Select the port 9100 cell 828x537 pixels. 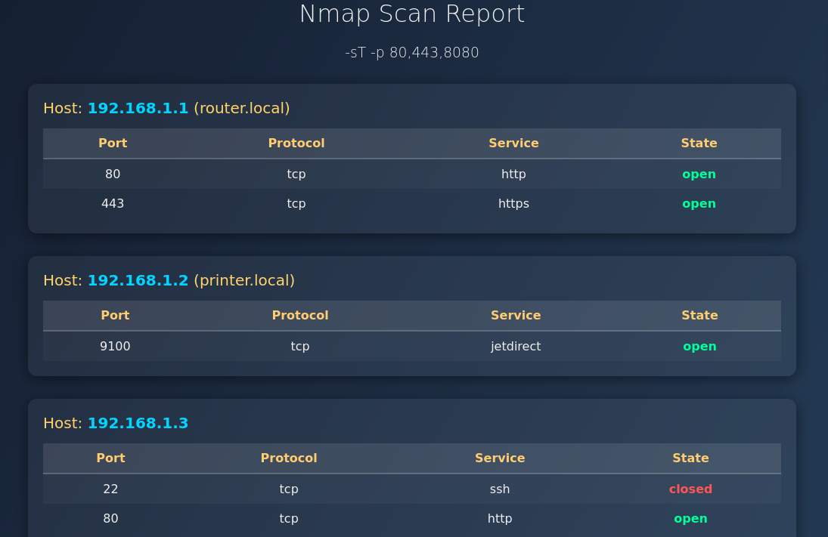click(x=115, y=347)
